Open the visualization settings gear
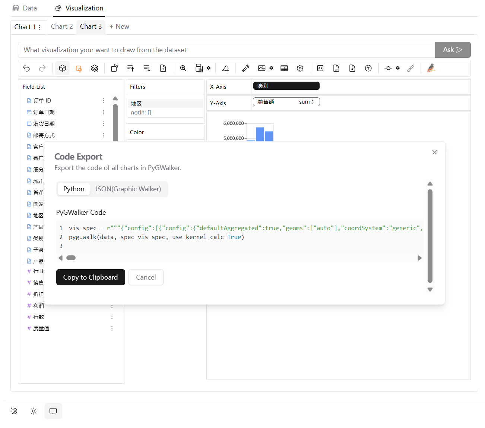The height and width of the screenshot is (428, 485). click(300, 68)
